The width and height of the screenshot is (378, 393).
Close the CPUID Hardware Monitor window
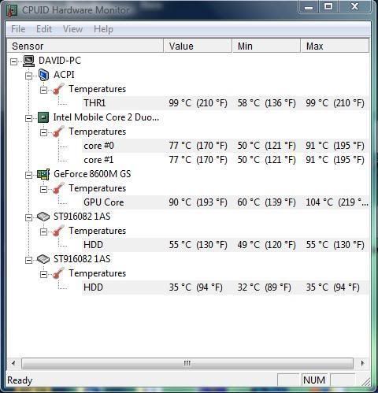tap(355, 7)
